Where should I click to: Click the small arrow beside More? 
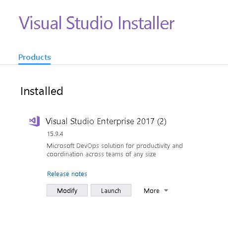tap(166, 190)
